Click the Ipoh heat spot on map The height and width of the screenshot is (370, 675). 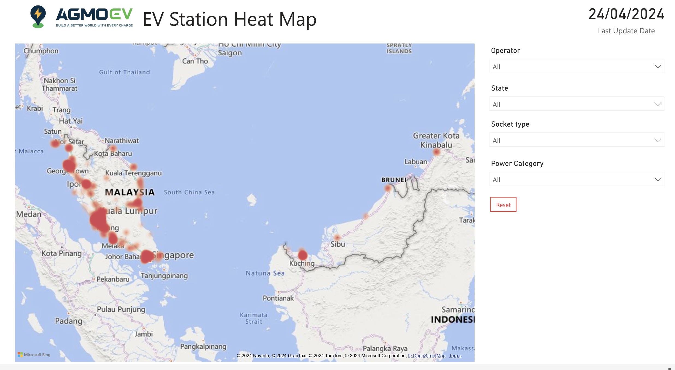(x=86, y=184)
